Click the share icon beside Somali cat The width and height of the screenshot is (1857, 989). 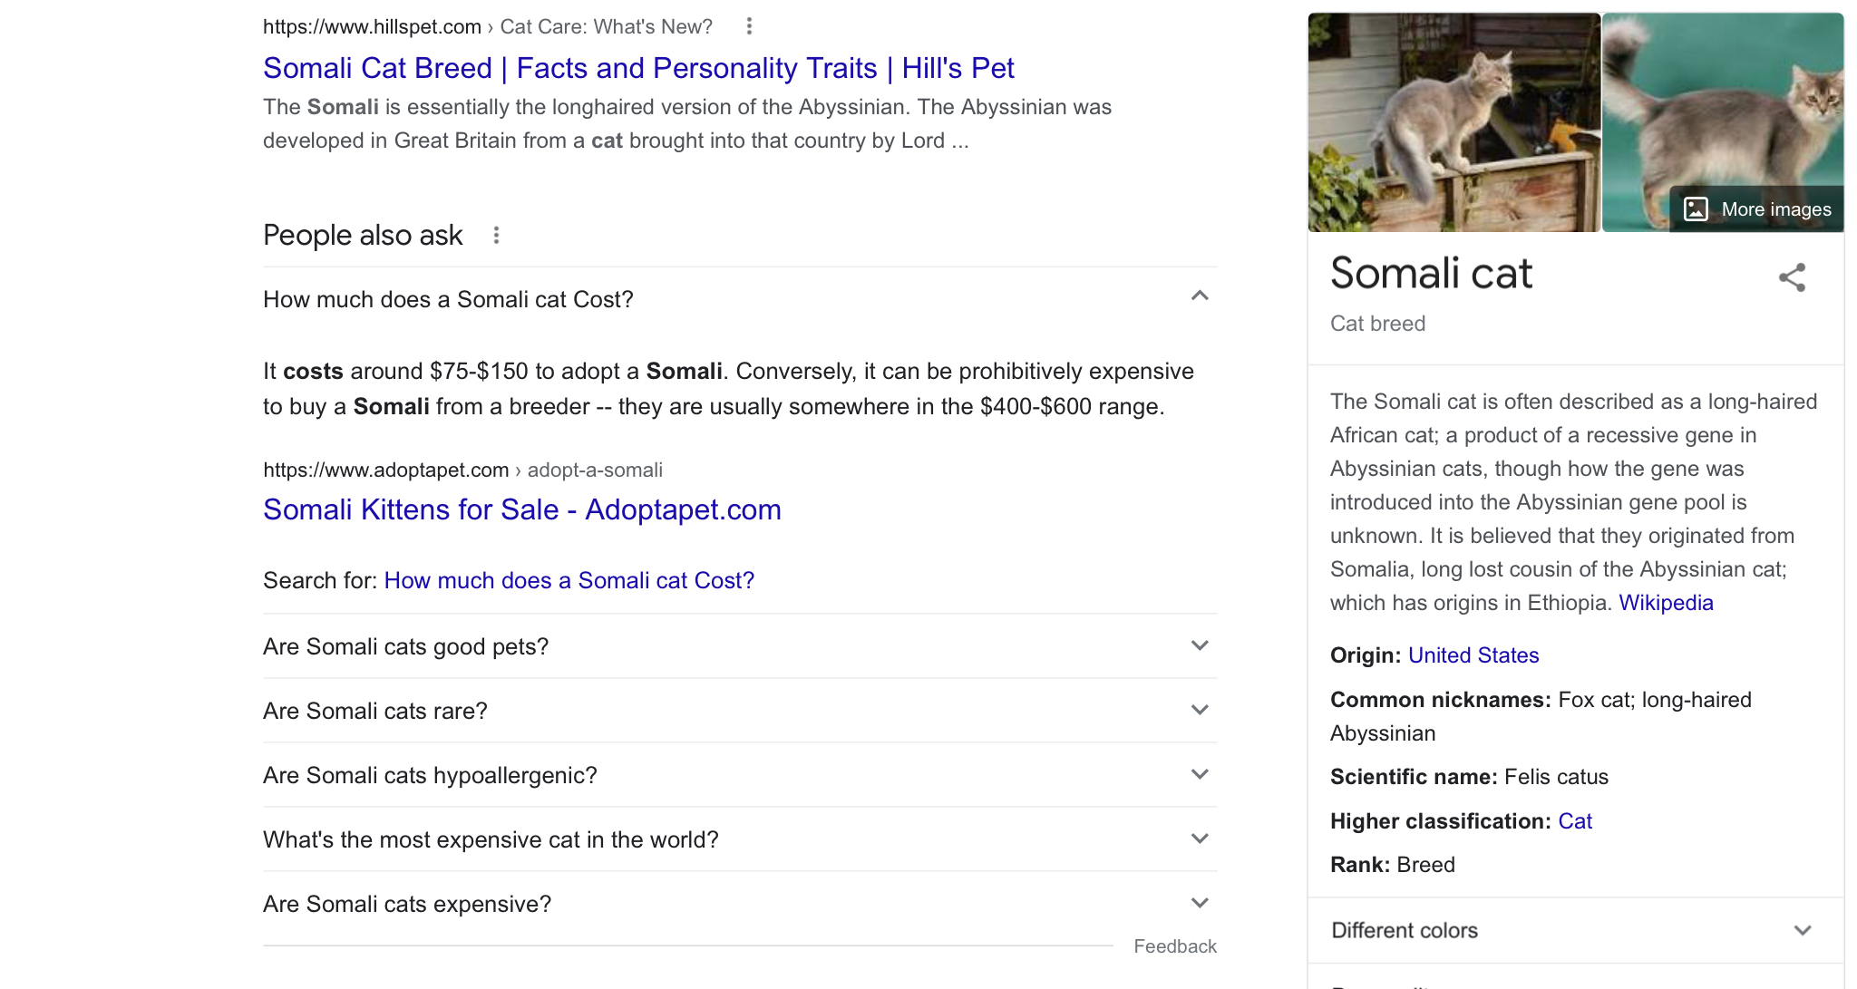(1792, 277)
